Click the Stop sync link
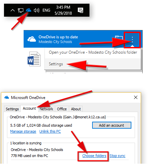This screenshot has width=152, height=168. point(117,156)
